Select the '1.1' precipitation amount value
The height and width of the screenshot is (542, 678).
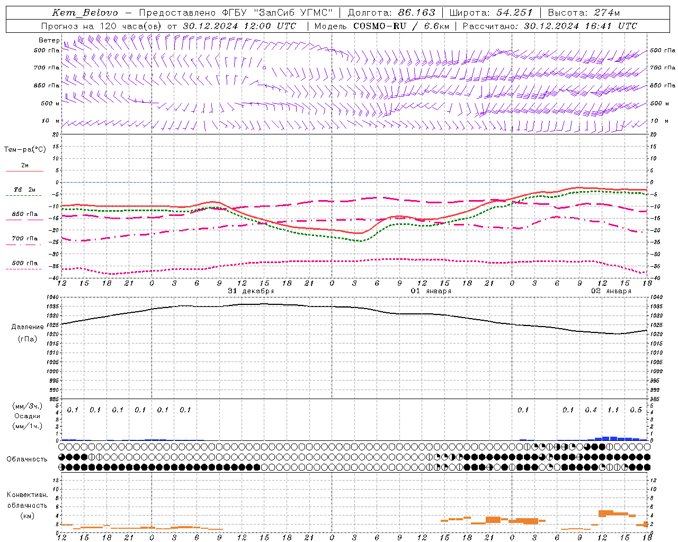coord(613,410)
